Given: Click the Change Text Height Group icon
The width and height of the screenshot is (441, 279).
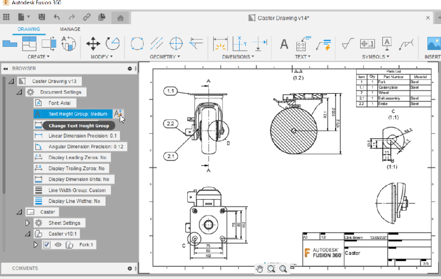Looking at the screenshot, I should [118, 114].
